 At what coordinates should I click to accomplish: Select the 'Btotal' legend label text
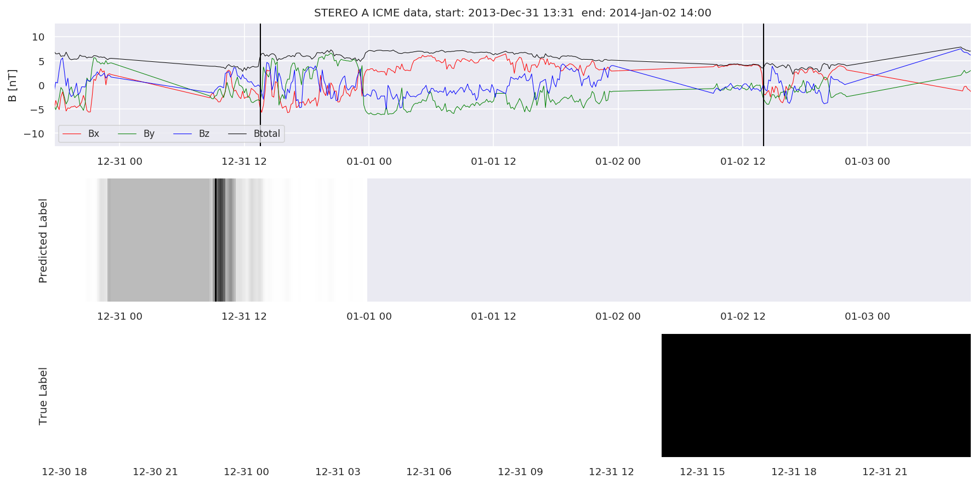(x=267, y=134)
